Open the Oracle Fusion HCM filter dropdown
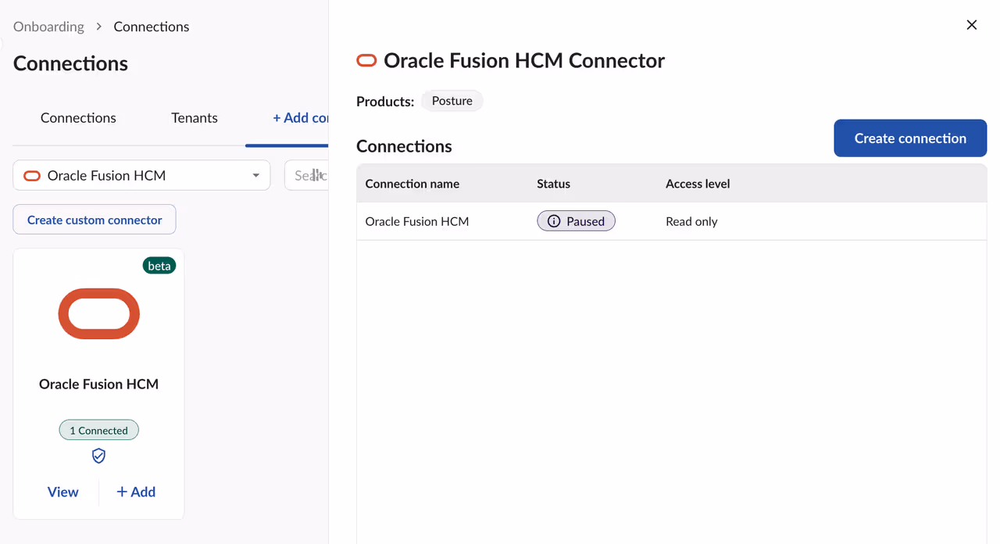The image size is (1000, 544). tap(141, 175)
